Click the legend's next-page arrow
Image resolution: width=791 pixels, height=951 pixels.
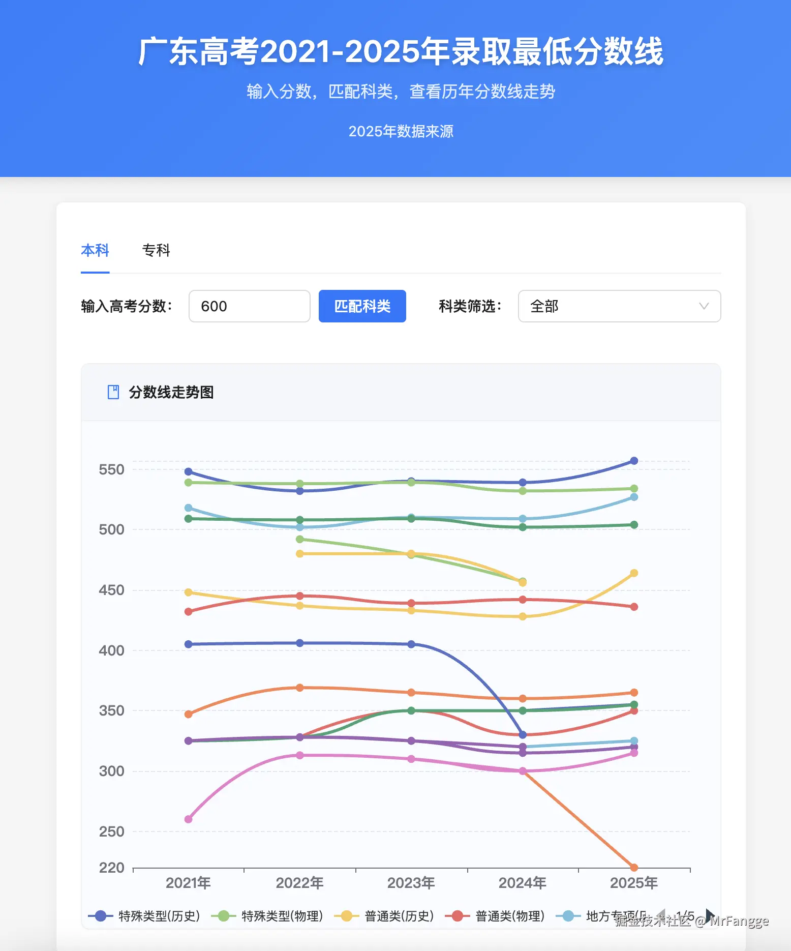[709, 916]
